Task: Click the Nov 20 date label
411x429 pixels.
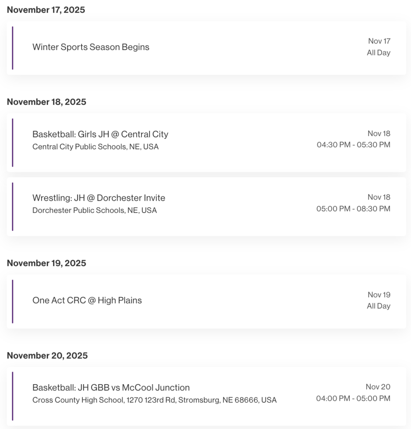Action: (x=378, y=387)
